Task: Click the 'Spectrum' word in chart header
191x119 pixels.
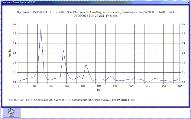Action: tap(23, 12)
